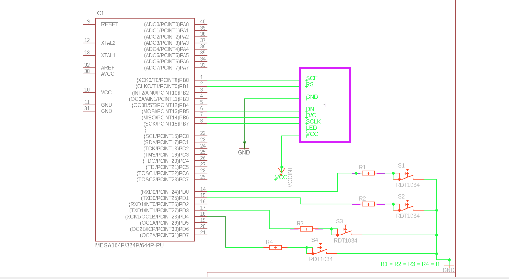509x279 pixels.
Task: Select the GND symbol below the display
Action: 244,150
